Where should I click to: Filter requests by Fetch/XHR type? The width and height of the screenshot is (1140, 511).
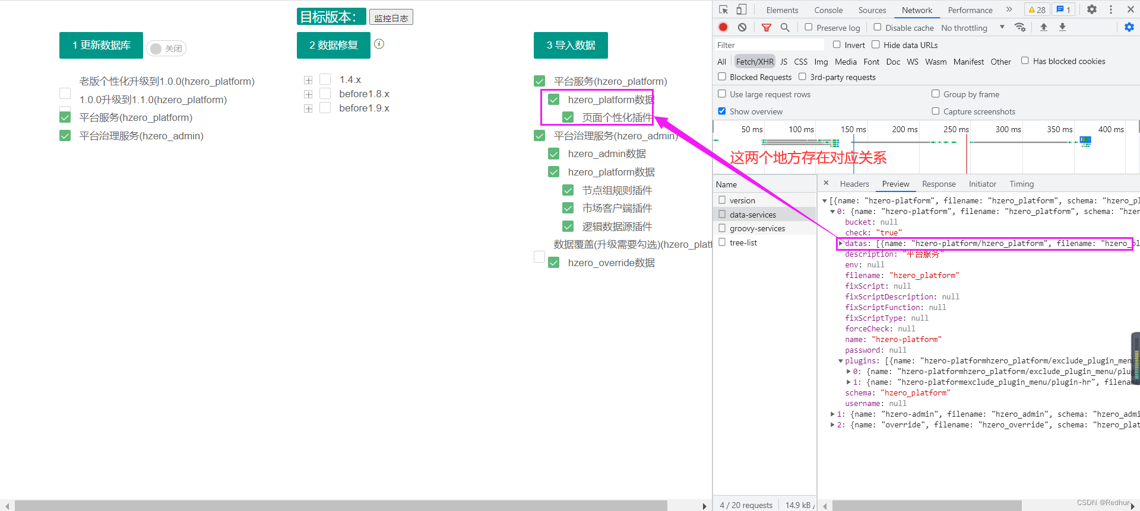pos(755,62)
